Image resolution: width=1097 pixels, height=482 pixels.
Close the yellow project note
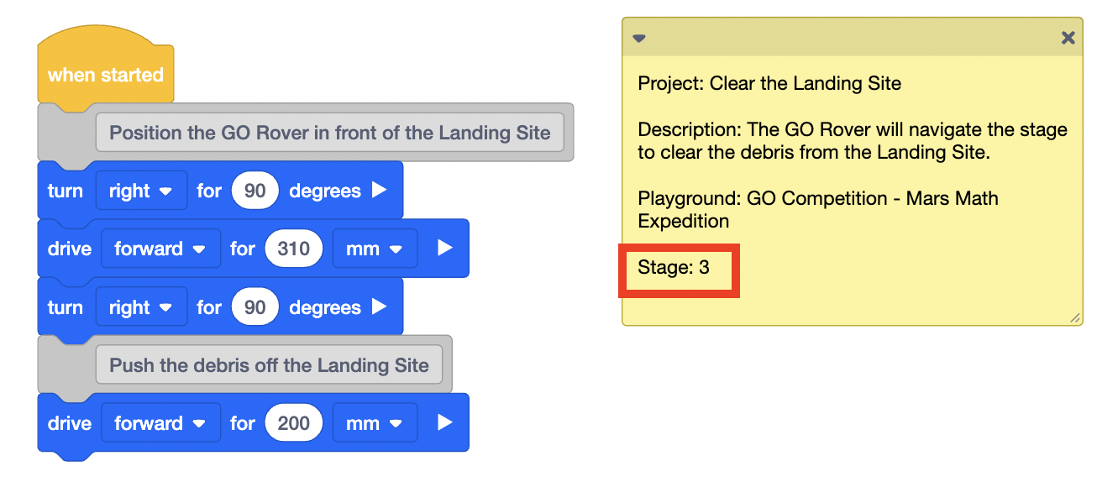point(1068,38)
